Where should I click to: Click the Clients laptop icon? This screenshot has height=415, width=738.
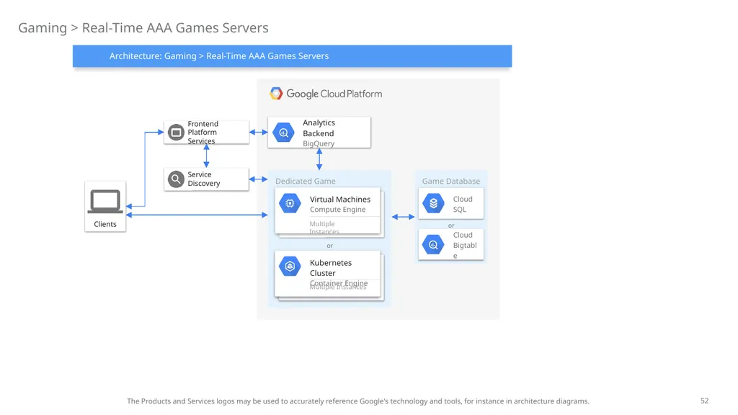[x=105, y=202]
